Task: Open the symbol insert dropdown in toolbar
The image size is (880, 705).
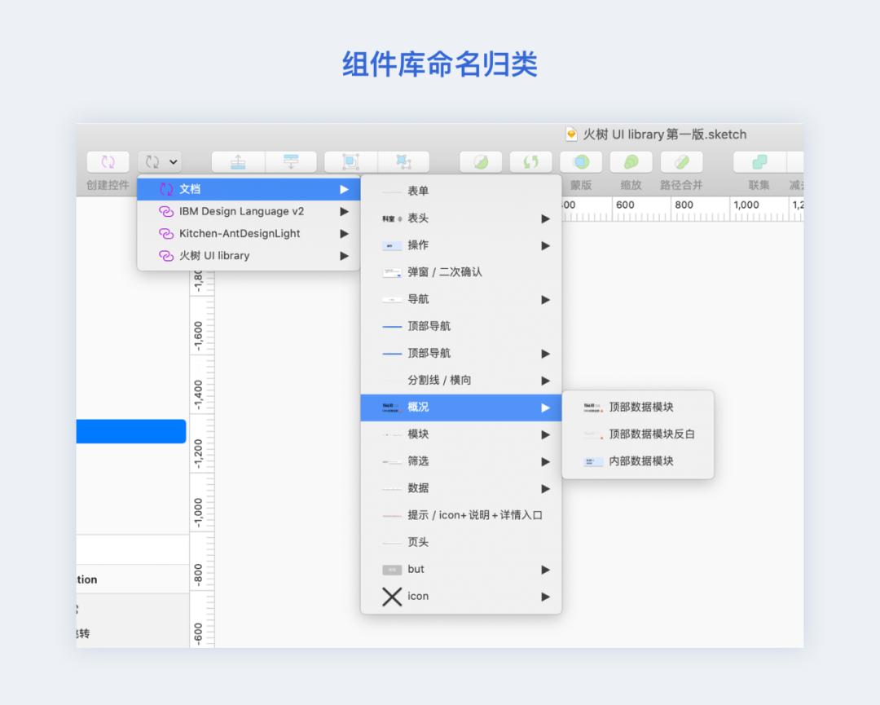Action: [160, 162]
